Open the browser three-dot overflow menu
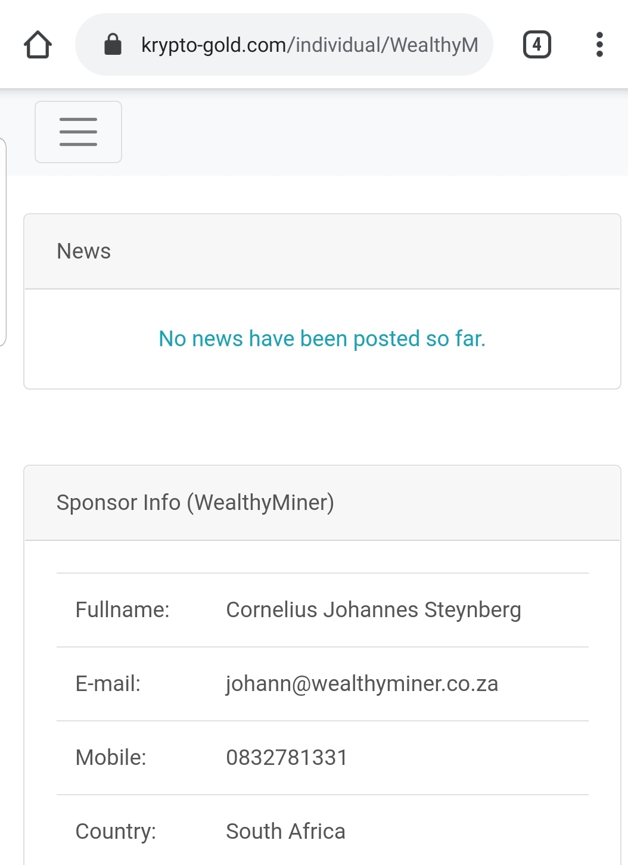 (599, 45)
